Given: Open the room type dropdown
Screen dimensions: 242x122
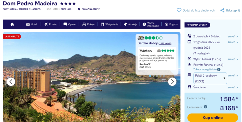Looking at the screenshot, I should [210, 78].
